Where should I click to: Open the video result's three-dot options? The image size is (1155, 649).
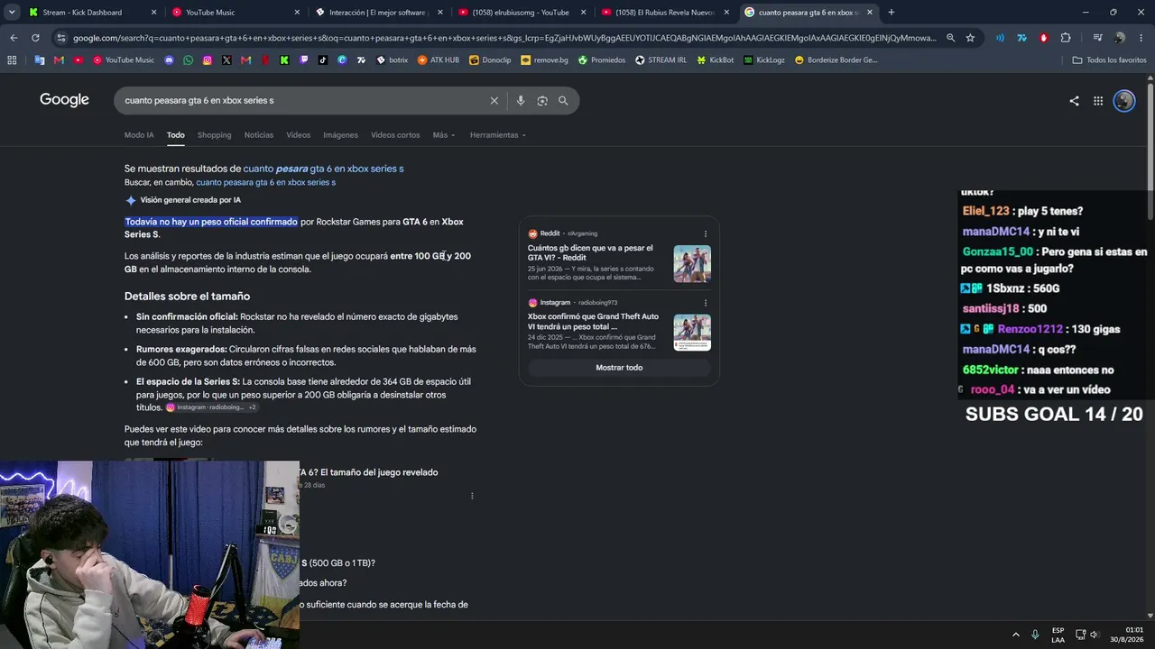pos(472,496)
